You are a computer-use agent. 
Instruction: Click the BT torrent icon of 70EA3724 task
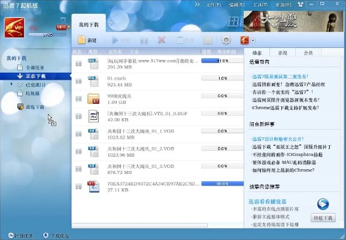pos(93,186)
